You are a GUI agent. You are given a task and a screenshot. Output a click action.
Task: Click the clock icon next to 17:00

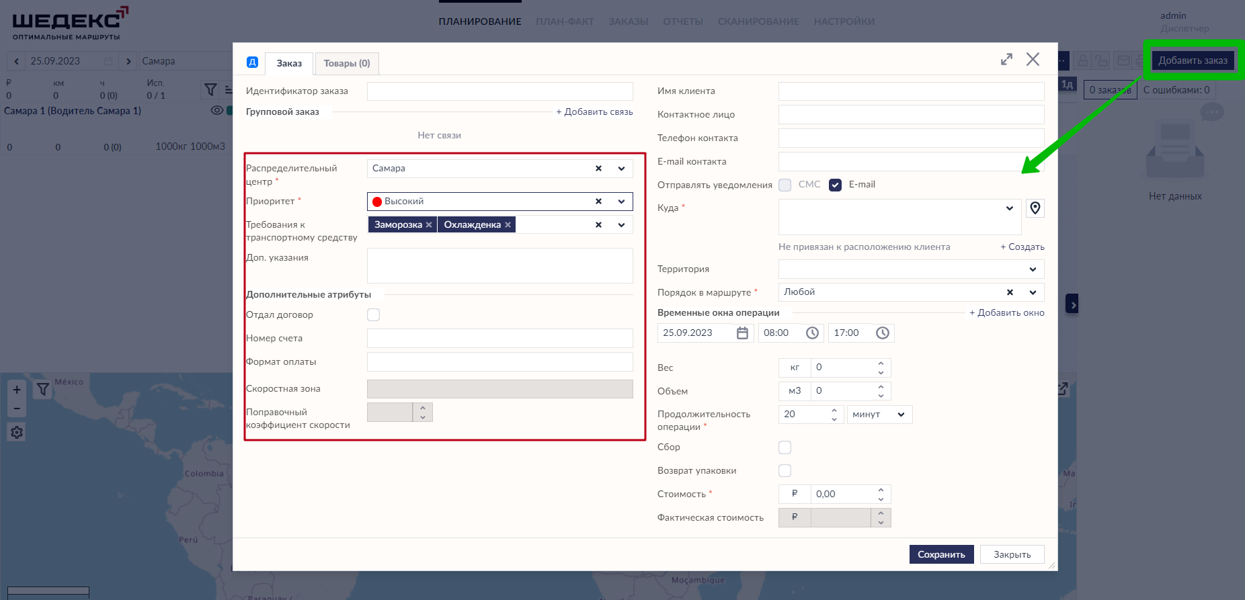(883, 333)
